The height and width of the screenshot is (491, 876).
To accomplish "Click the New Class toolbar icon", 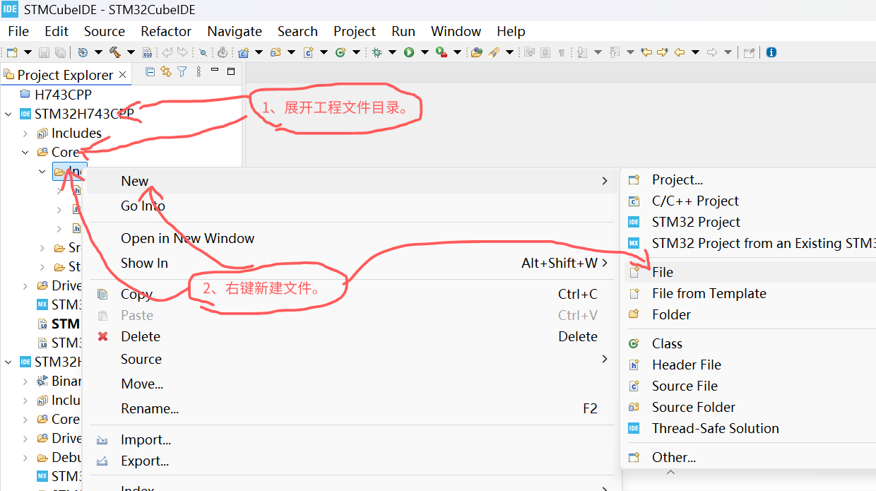I will tap(340, 52).
